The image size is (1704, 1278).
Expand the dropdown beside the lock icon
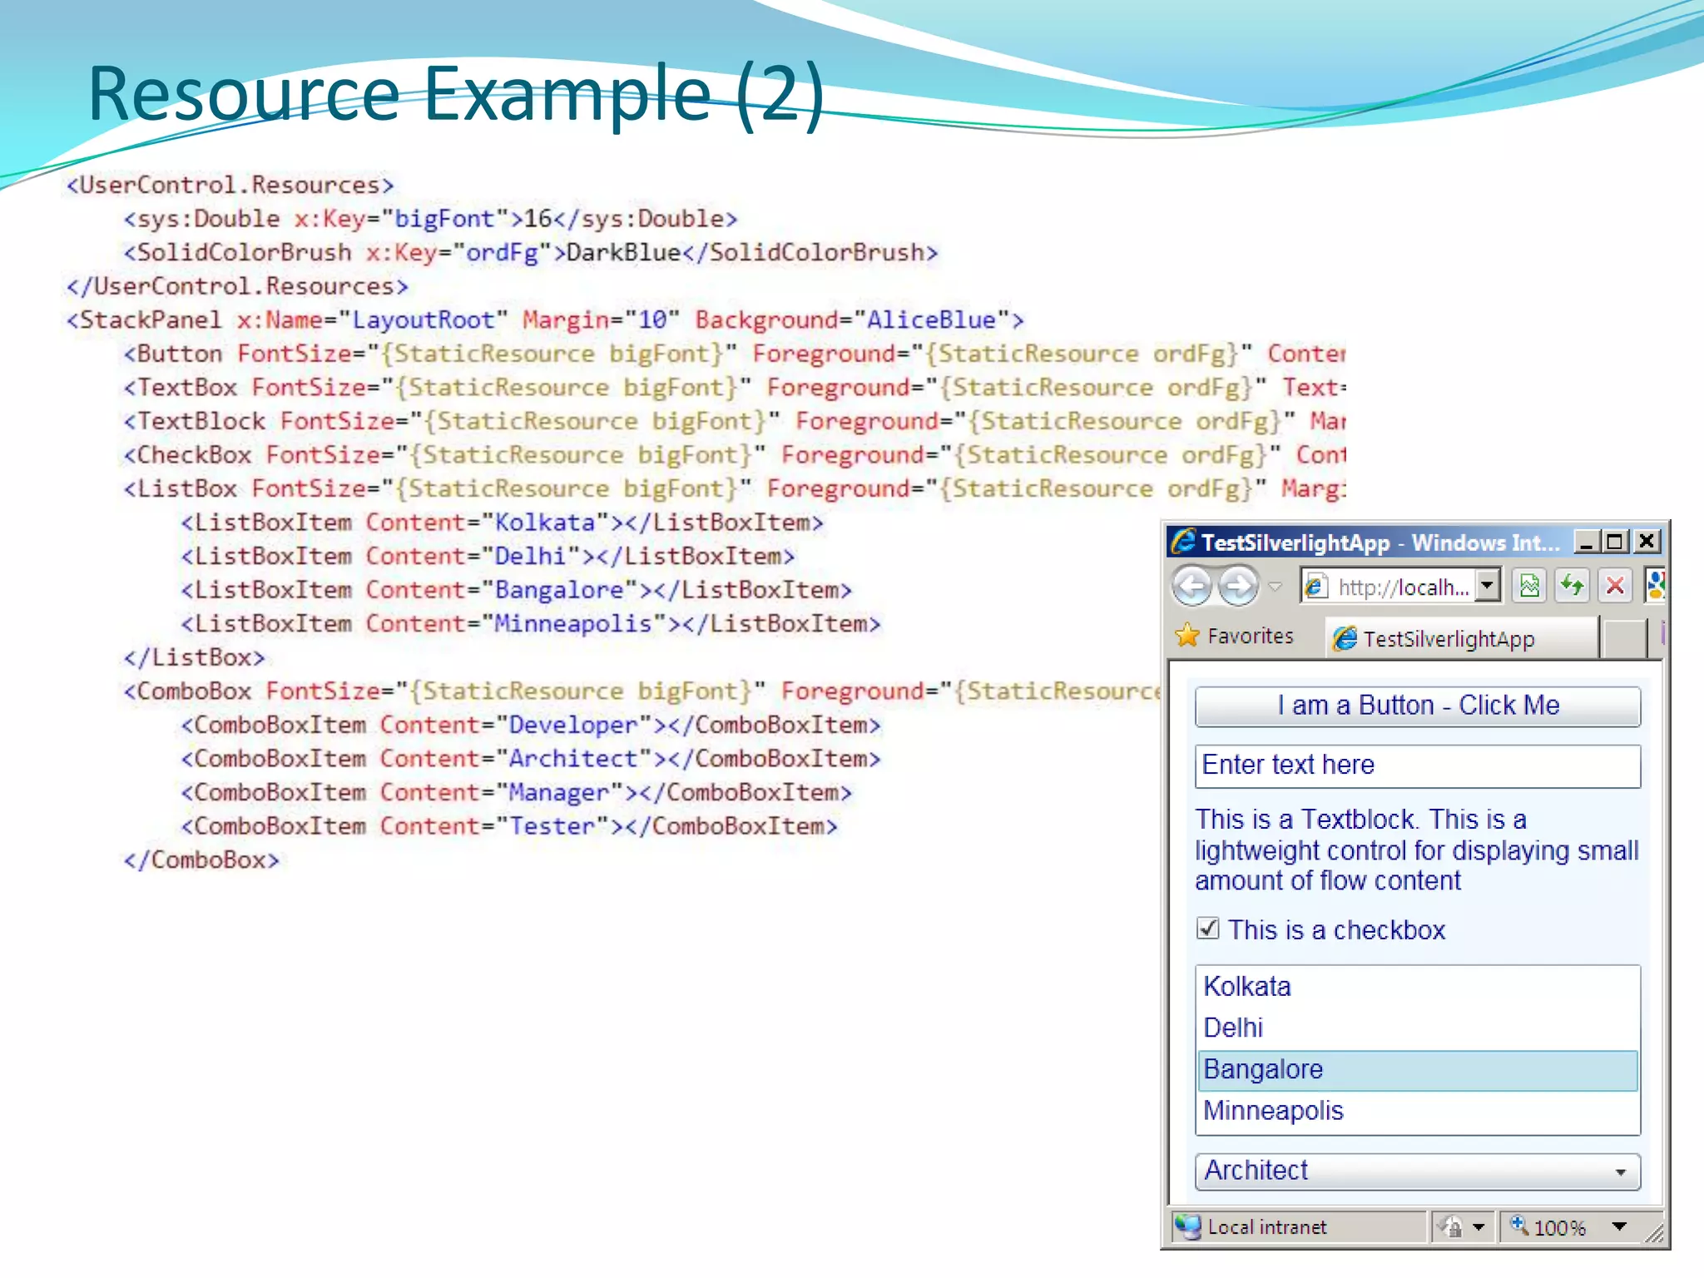coord(1479,1227)
